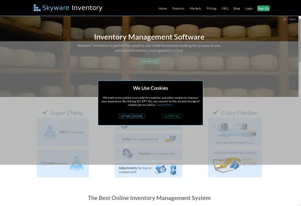Click the checkmark beside Crazy Flexible
301x206 pixels.
point(216,112)
